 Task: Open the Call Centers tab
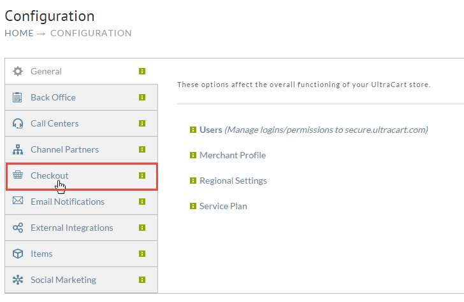(x=81, y=123)
